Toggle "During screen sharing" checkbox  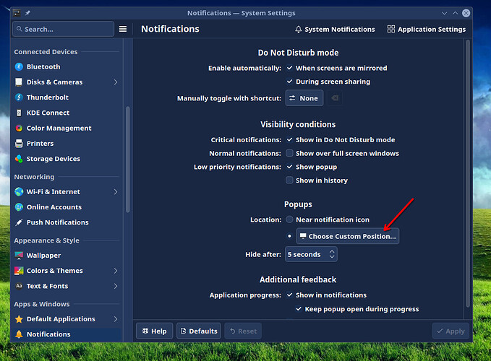(x=289, y=82)
